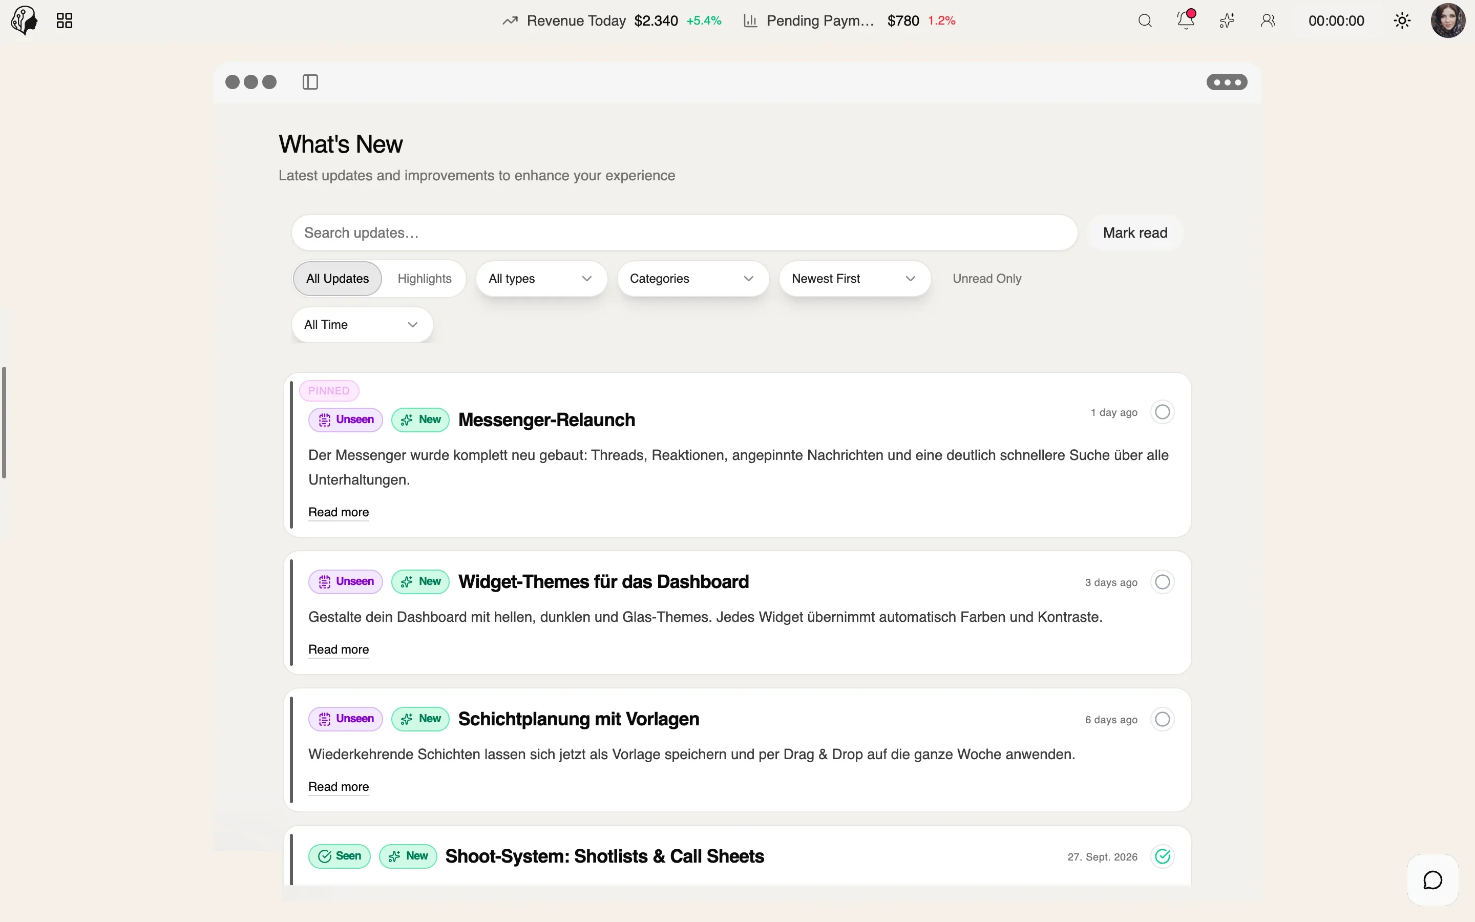
Task: Toggle the sidebar panel icon
Action: [310, 82]
